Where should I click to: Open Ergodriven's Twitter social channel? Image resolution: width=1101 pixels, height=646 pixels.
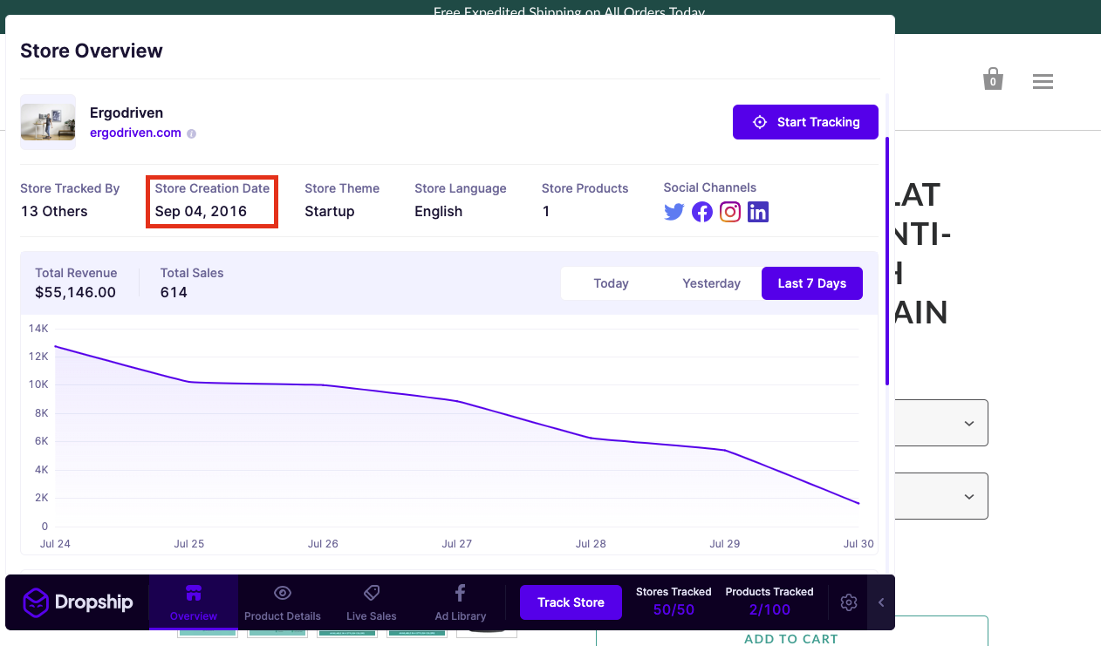point(674,212)
